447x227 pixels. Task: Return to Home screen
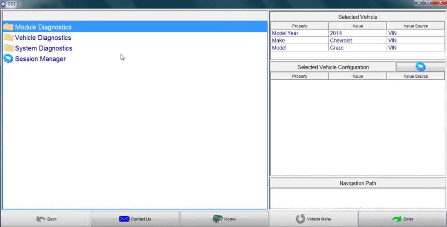click(x=224, y=219)
